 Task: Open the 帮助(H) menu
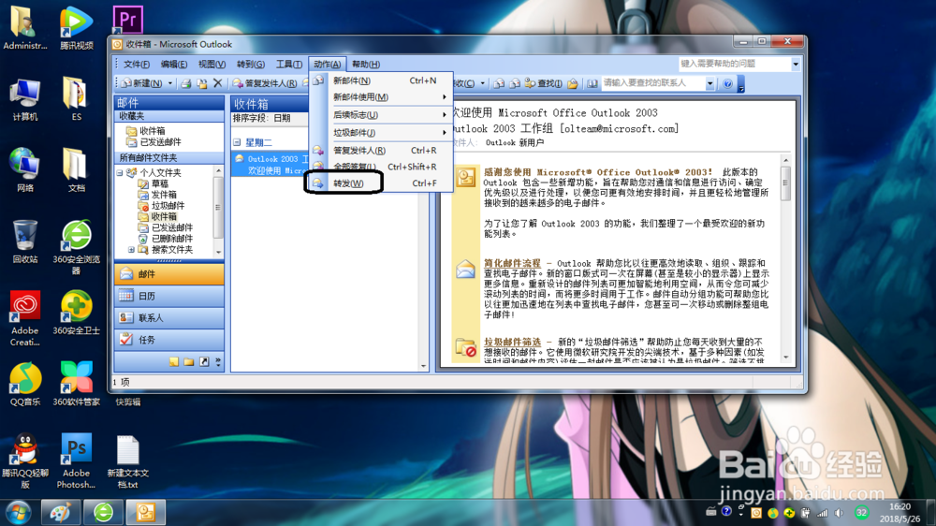pos(365,64)
